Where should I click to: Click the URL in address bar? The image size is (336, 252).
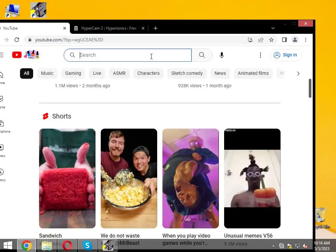tap(69, 40)
